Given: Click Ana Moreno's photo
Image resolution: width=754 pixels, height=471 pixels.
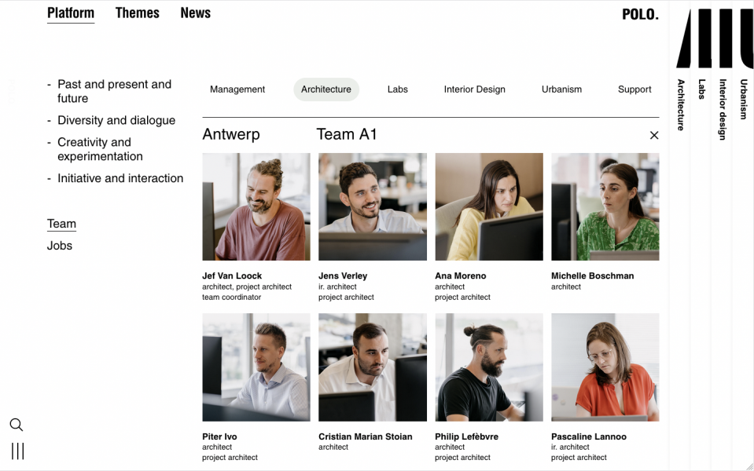Looking at the screenshot, I should click(489, 207).
